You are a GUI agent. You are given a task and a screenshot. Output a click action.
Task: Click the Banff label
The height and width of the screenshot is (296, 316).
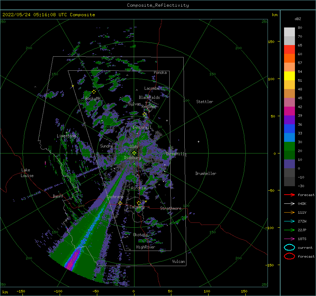[x=58, y=196]
